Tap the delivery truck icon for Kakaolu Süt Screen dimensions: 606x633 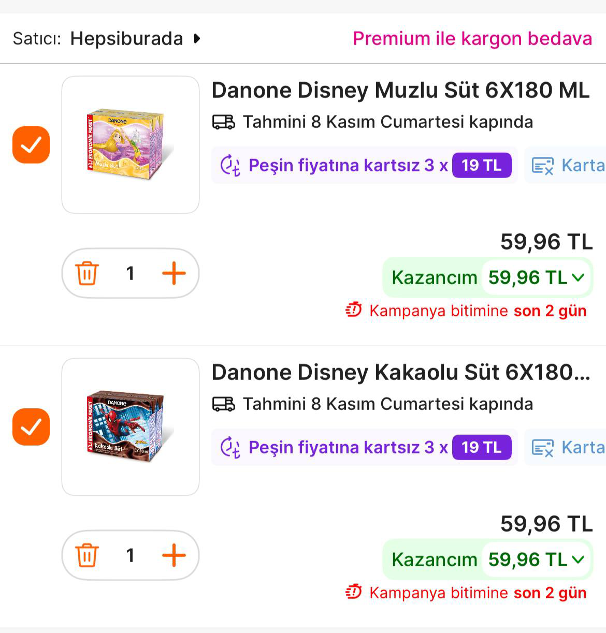click(x=224, y=404)
